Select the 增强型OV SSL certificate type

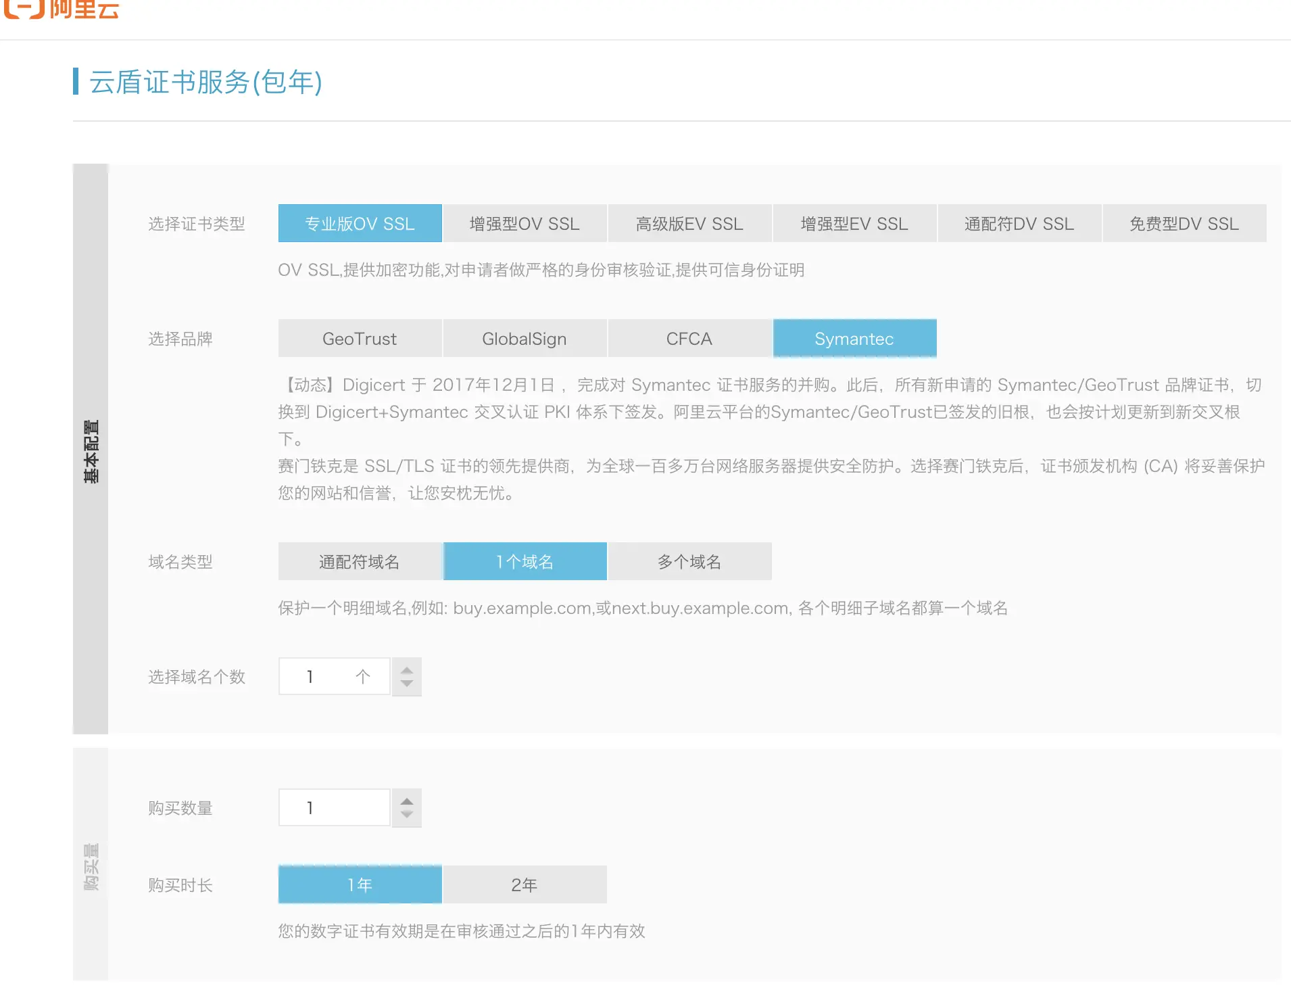pos(525,223)
